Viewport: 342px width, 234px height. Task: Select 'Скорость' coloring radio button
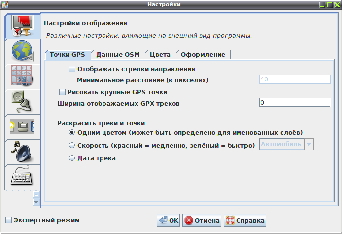(x=72, y=145)
